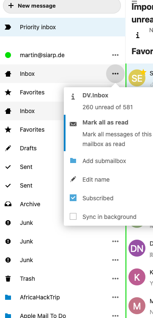Viewport: 153px width, 318px height.
Task: Uncheck the Subscribed checkbox
Action: click(73, 198)
